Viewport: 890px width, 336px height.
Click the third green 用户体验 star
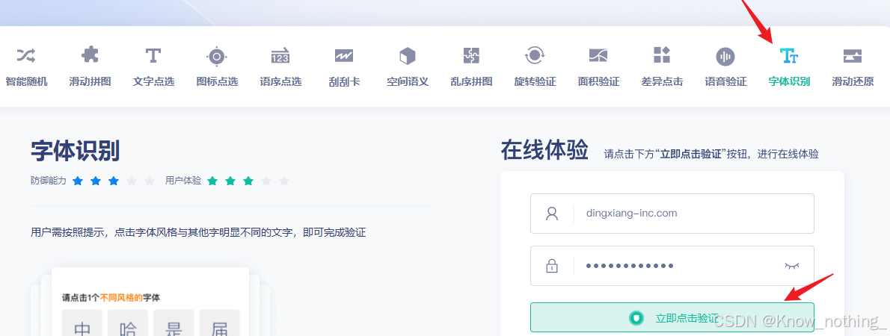point(248,181)
